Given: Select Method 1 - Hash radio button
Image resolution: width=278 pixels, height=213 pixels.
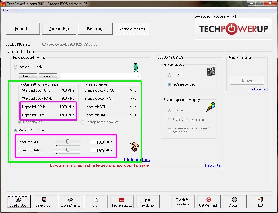Looking at the screenshot, I should tap(16, 67).
